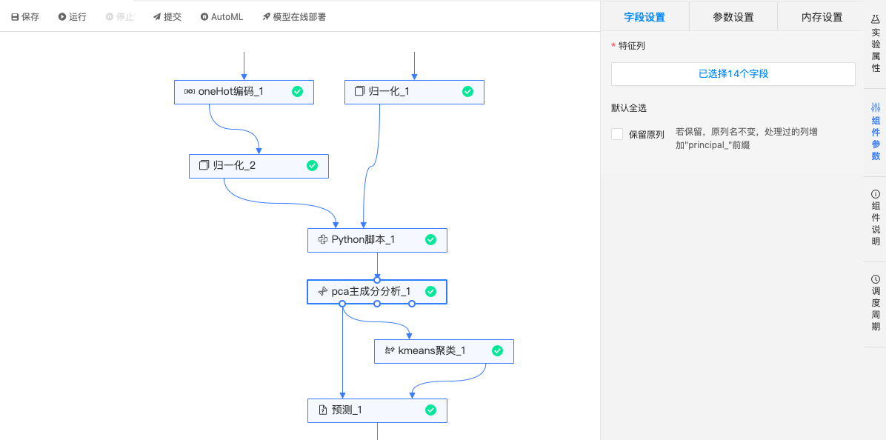Toggle the 保留原列 checkbox

coord(617,134)
